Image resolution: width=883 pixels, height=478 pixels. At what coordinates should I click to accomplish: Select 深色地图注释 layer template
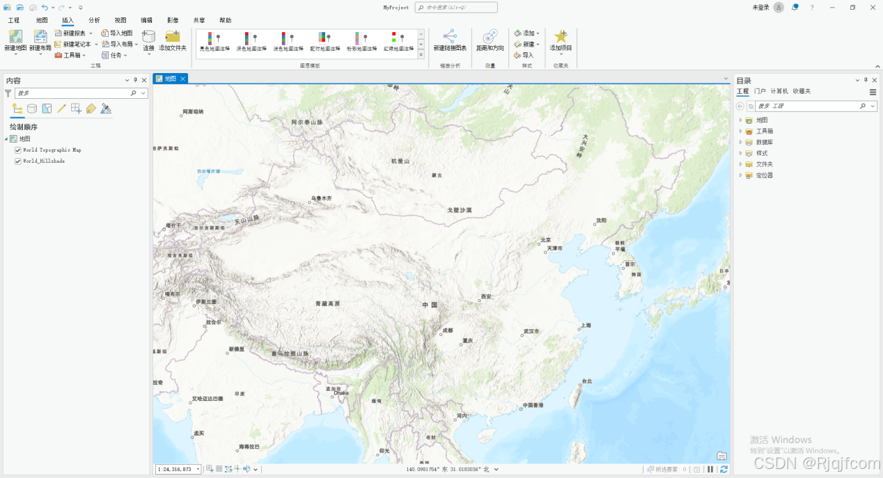point(251,42)
